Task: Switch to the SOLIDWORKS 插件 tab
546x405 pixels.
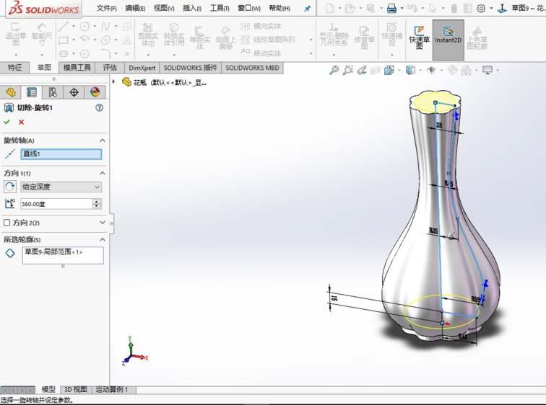Action: point(191,68)
